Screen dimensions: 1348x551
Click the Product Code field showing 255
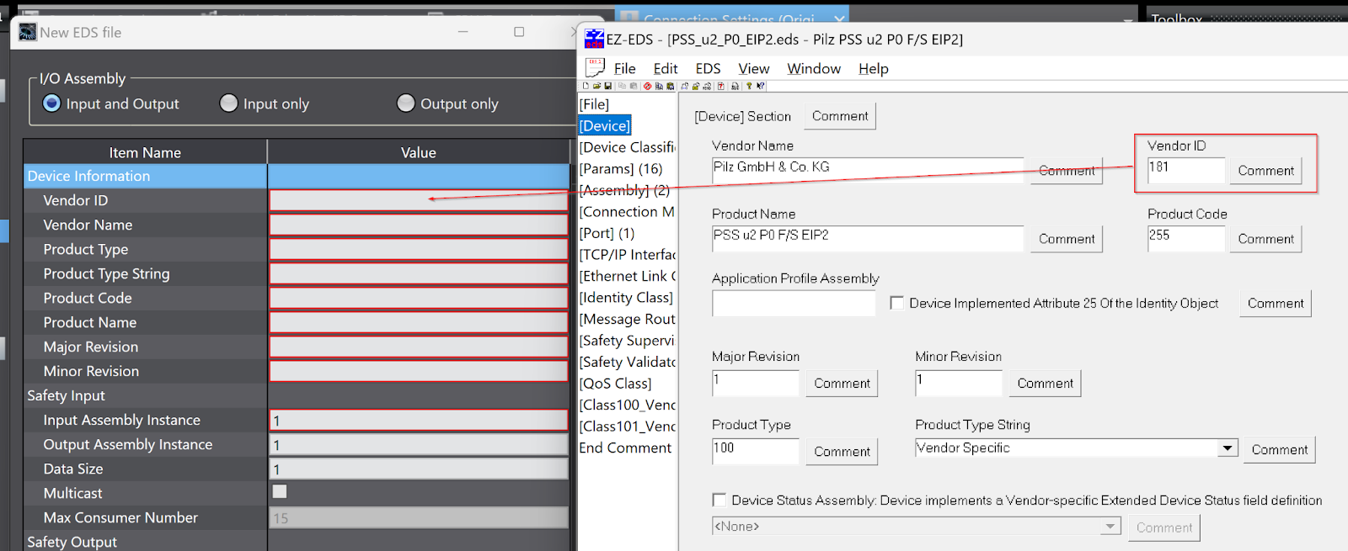tap(1186, 238)
